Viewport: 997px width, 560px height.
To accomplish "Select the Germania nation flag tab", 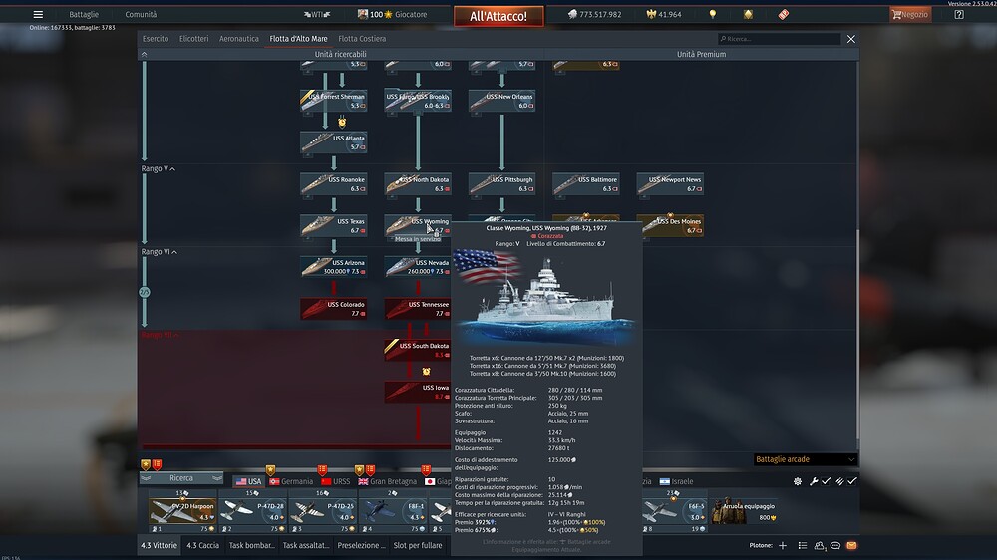I will click(x=290, y=481).
